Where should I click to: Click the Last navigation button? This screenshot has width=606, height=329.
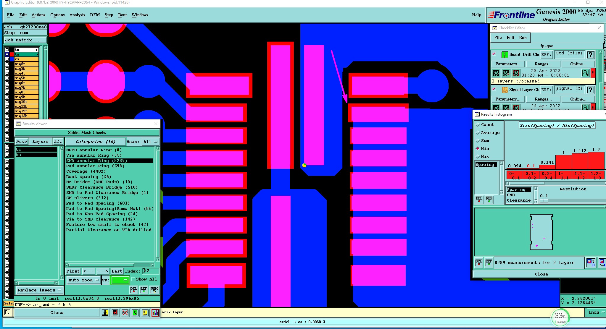click(x=117, y=271)
